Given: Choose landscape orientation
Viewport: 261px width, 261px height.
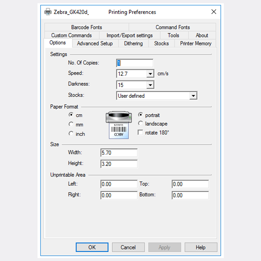Looking at the screenshot, I should tap(141, 124).
